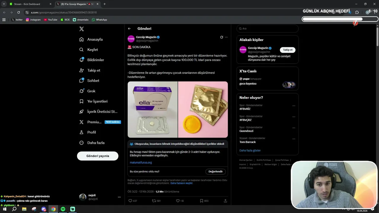This screenshot has width=379, height=213.
Task: Open a new browser tab
Action: click(105, 4)
